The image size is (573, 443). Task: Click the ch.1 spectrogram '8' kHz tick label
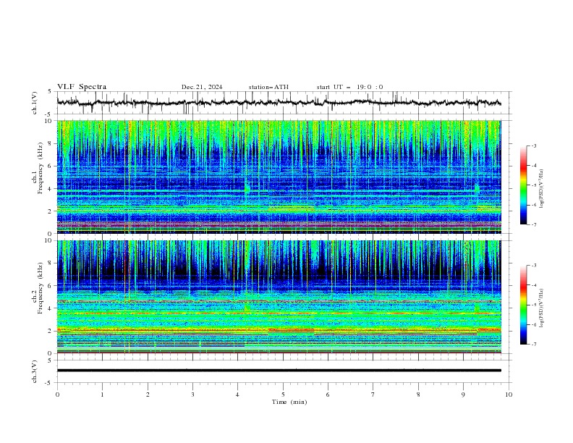pos(51,143)
